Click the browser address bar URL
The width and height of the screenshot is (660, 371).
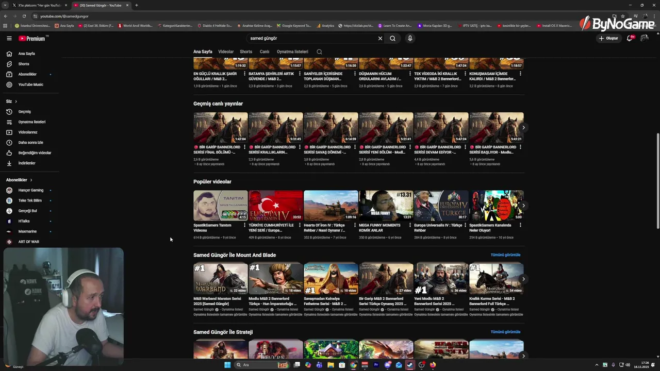coord(64,16)
